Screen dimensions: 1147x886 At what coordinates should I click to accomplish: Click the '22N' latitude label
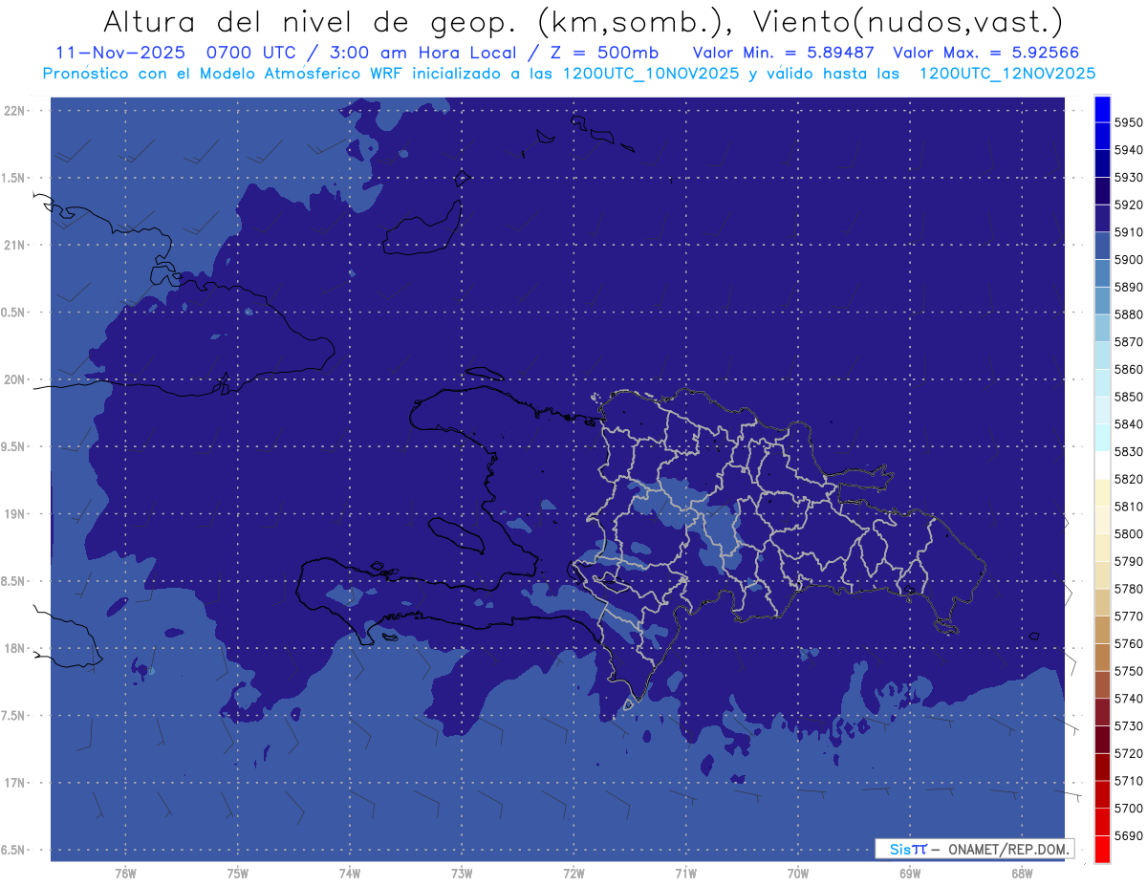15,110
